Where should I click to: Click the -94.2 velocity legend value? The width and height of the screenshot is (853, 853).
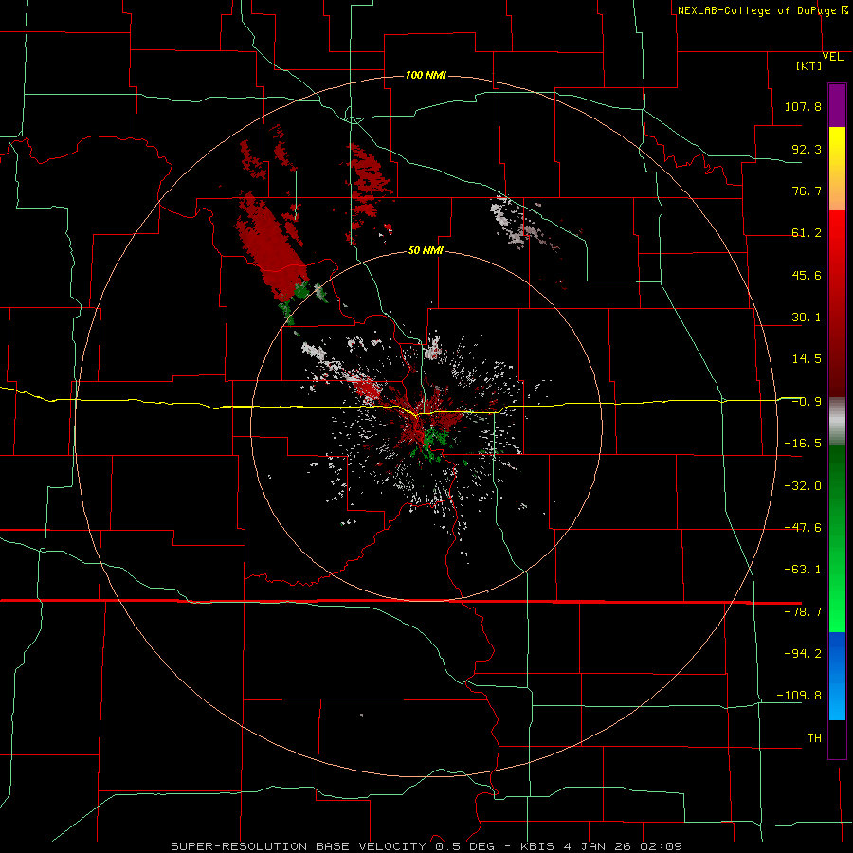point(803,654)
